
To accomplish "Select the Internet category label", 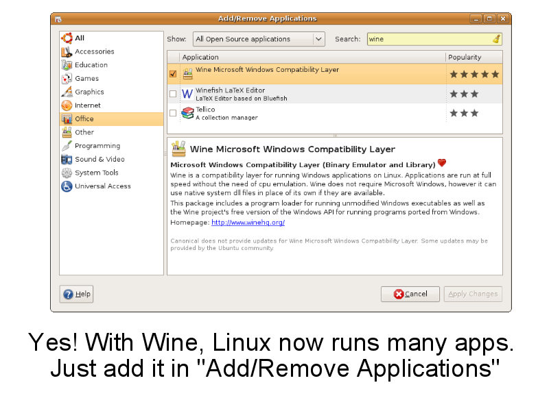I will point(88,105).
